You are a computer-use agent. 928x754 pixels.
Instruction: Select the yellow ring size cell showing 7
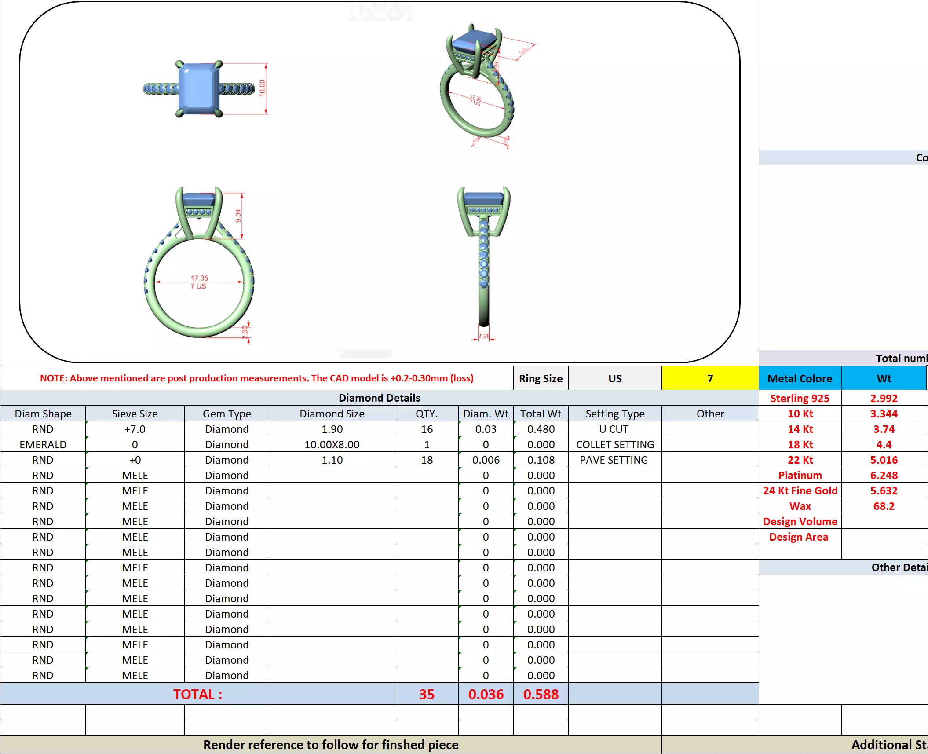point(710,378)
